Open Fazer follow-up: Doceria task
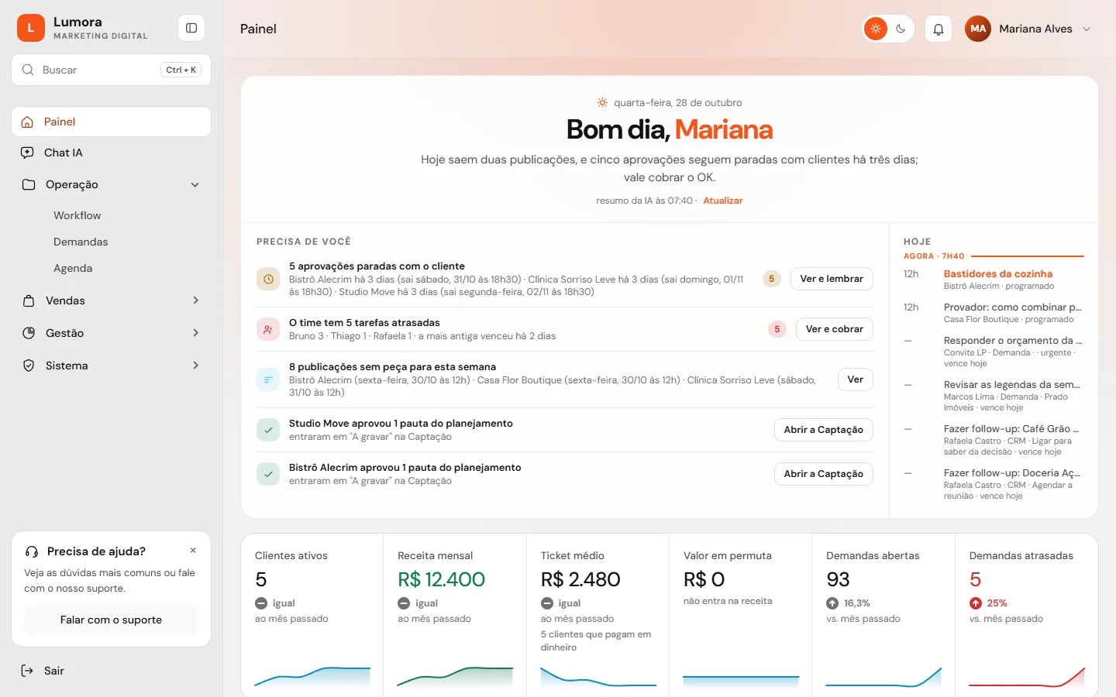 pos(994,484)
